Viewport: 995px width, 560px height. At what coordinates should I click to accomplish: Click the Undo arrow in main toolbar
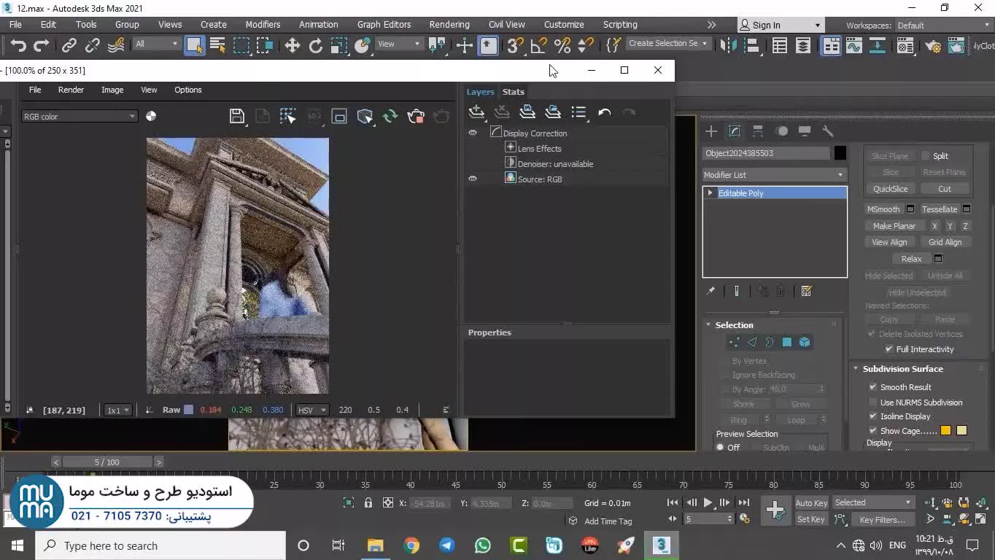(x=18, y=46)
